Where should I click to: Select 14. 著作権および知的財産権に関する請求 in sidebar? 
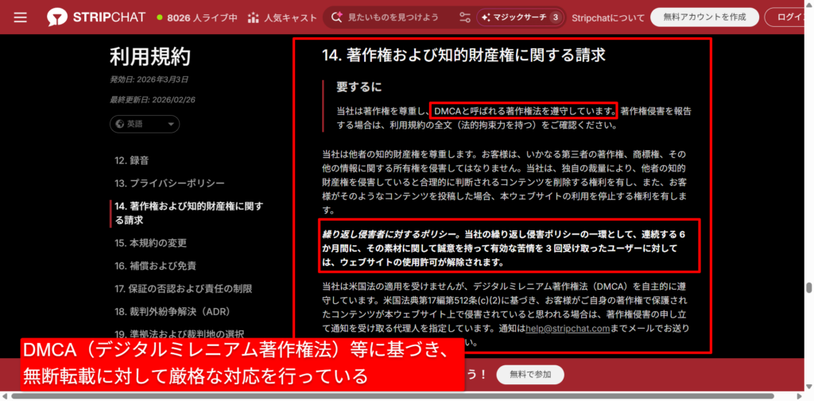click(189, 214)
